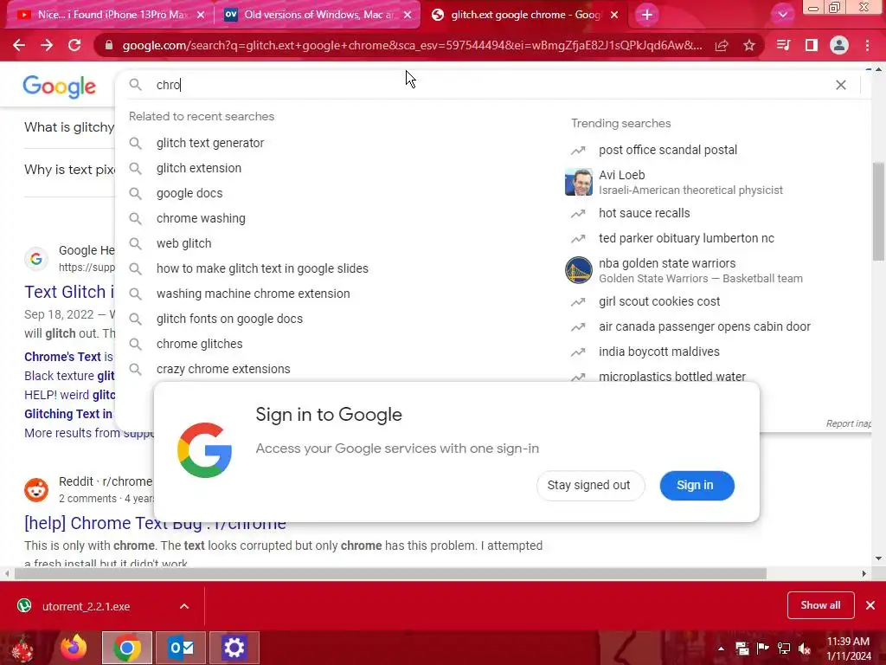Open air canada passenger opens cabin door

[704, 326]
